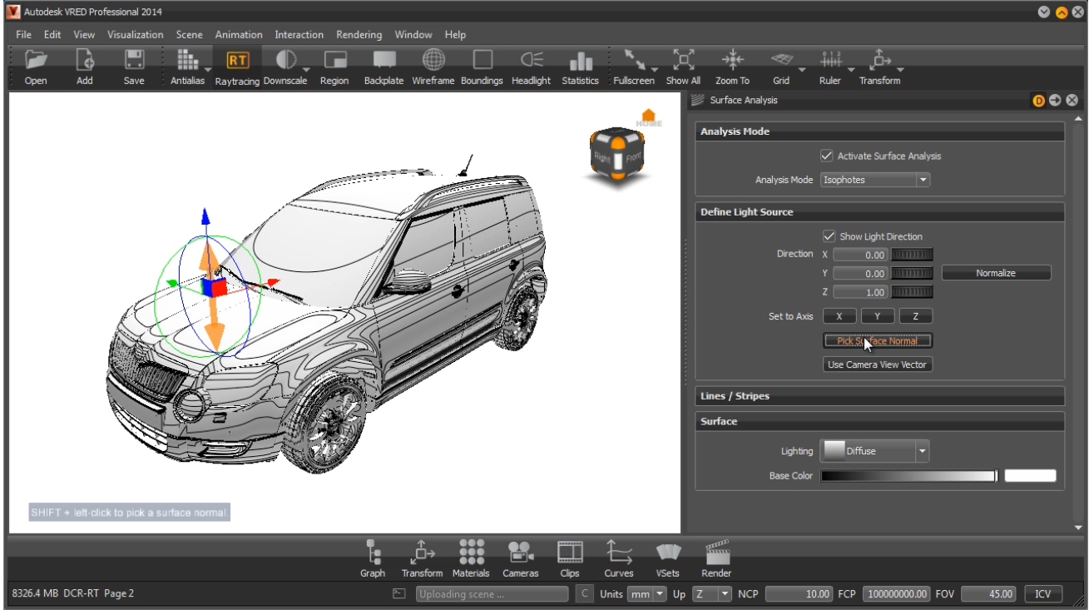Enable the Region render icon
Screen dimensions: 1089x610
click(334, 60)
